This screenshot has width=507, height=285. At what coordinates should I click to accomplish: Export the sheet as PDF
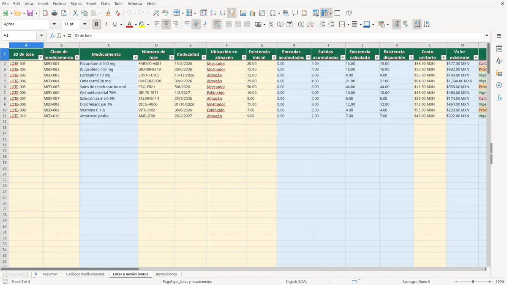[45, 13]
